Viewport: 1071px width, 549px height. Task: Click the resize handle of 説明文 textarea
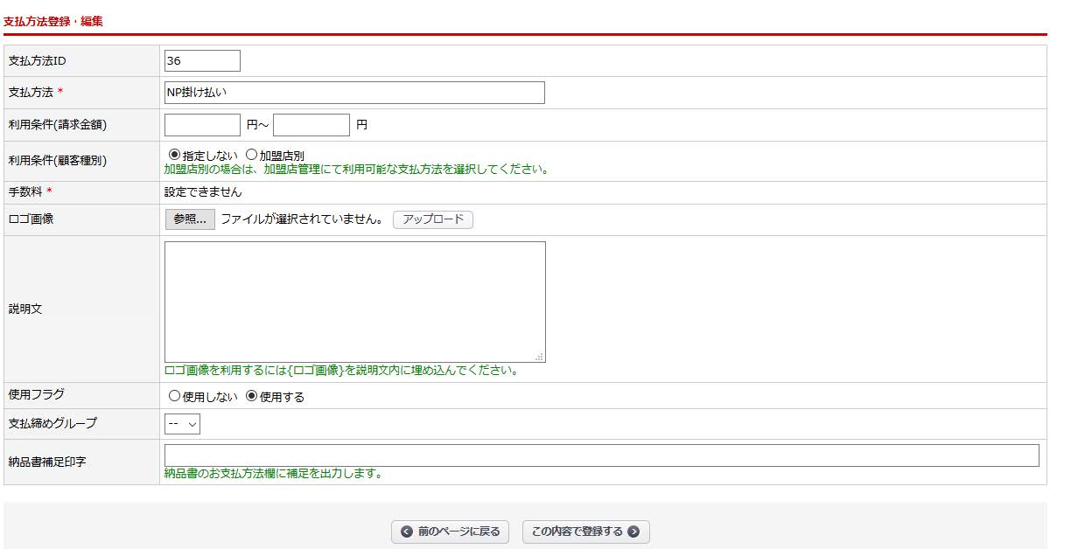click(x=540, y=357)
